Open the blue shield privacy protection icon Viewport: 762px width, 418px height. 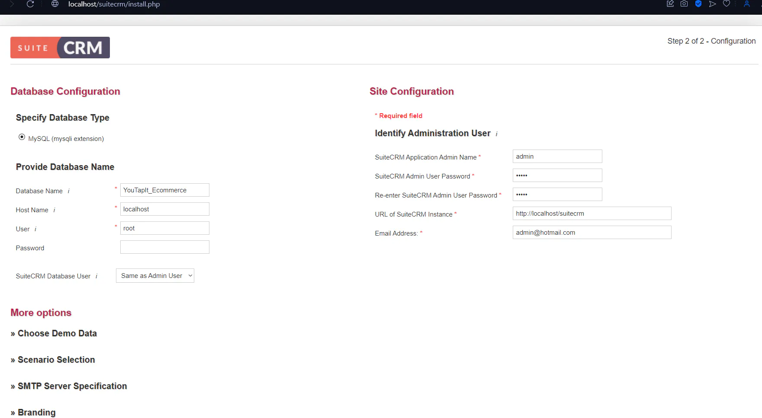[x=698, y=4]
